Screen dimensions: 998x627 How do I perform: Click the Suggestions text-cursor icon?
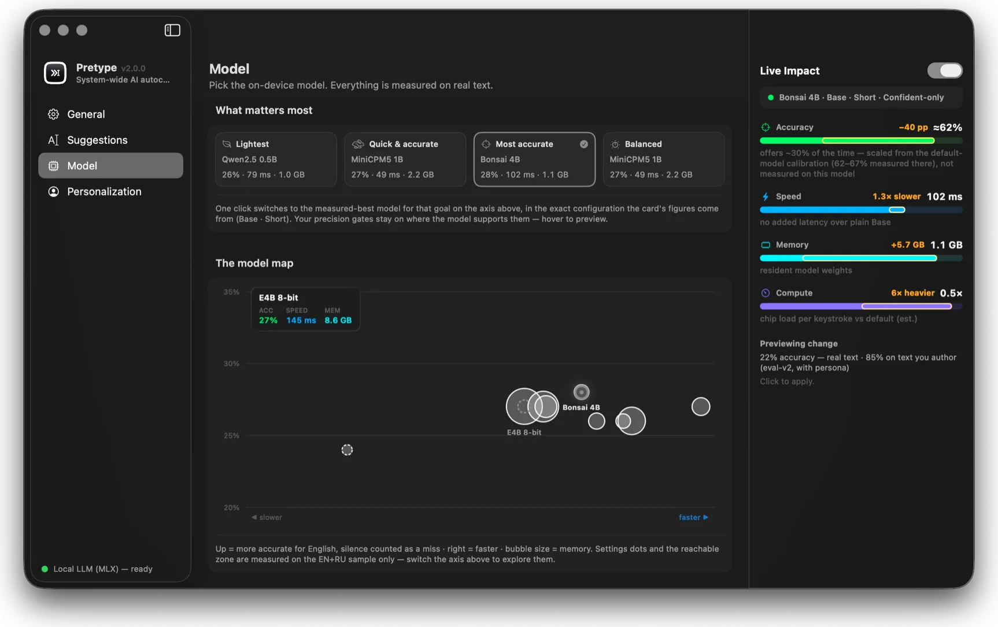pos(53,140)
